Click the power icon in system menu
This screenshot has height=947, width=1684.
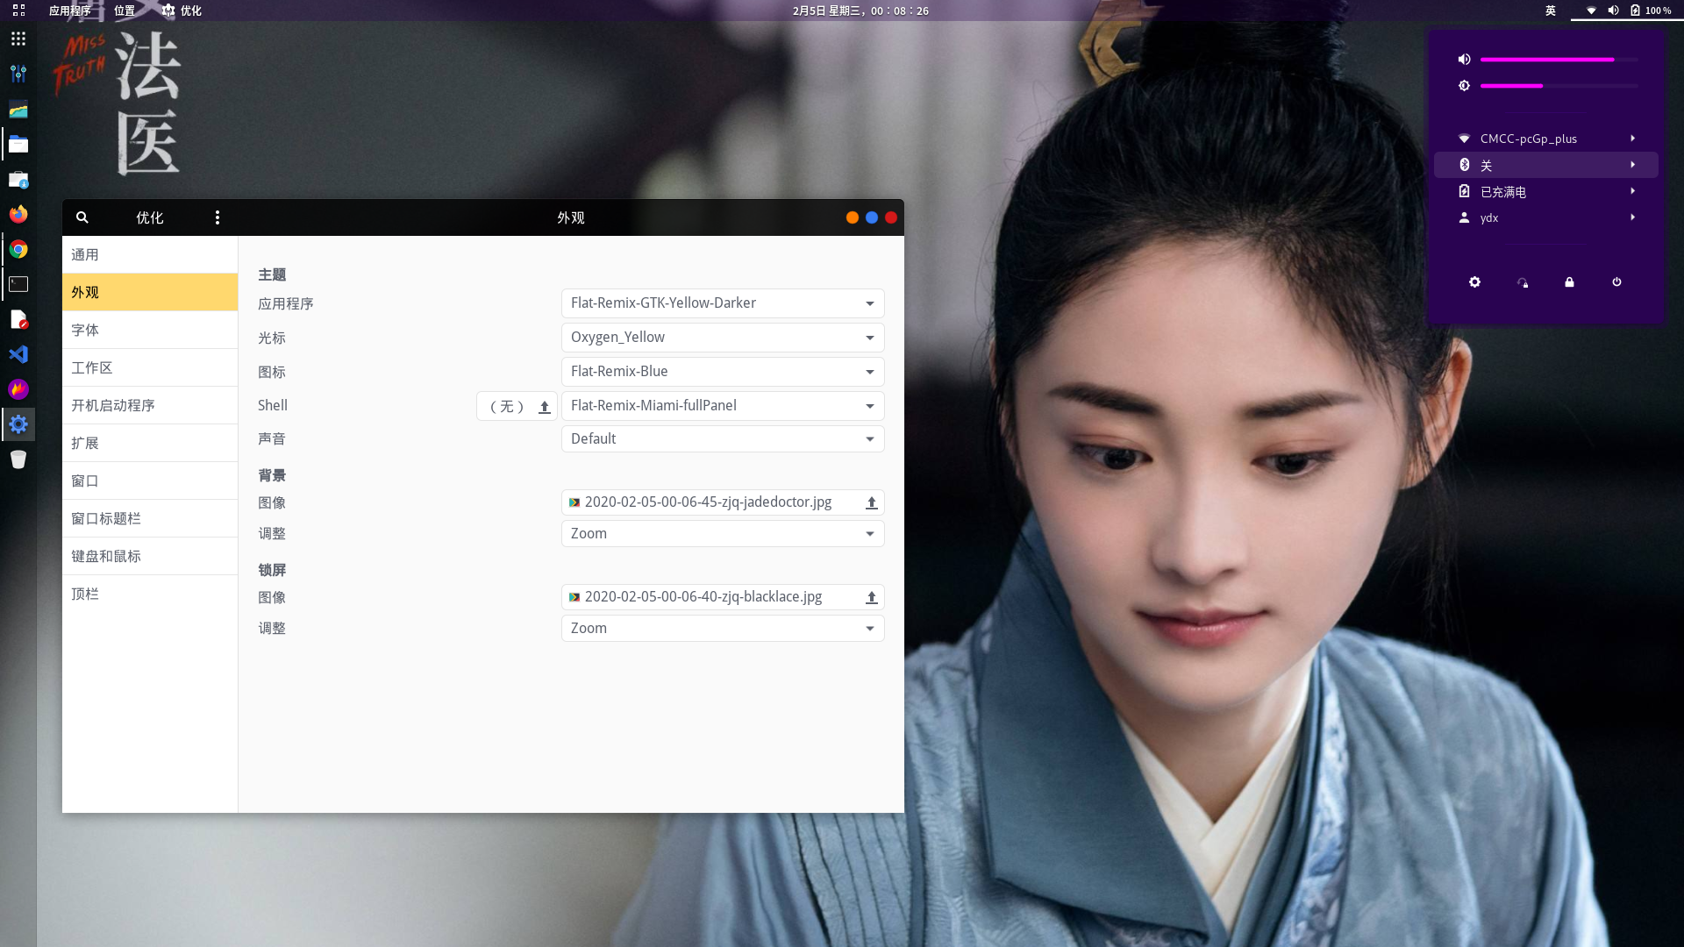click(x=1616, y=282)
